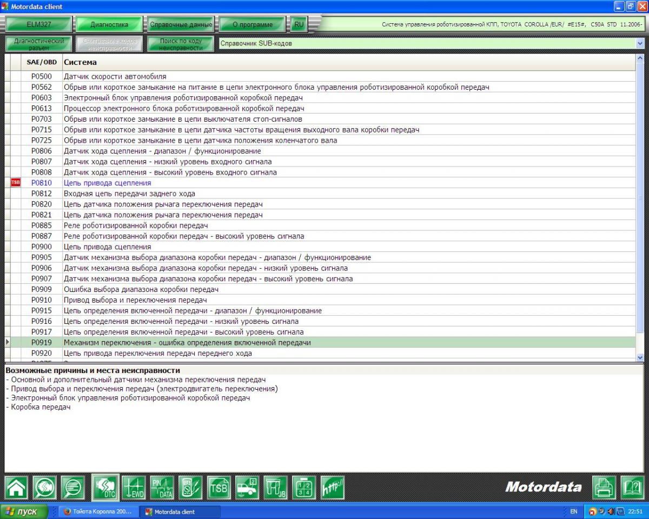
Task: Open the Справочные данные tab
Action: tap(181, 24)
